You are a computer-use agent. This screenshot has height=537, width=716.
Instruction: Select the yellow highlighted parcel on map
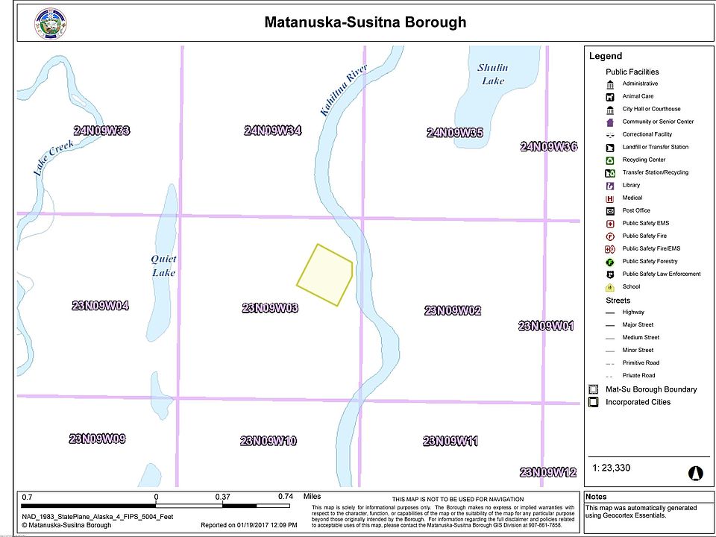(325, 274)
